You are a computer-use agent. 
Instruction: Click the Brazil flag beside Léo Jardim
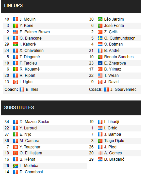click(100, 19)
